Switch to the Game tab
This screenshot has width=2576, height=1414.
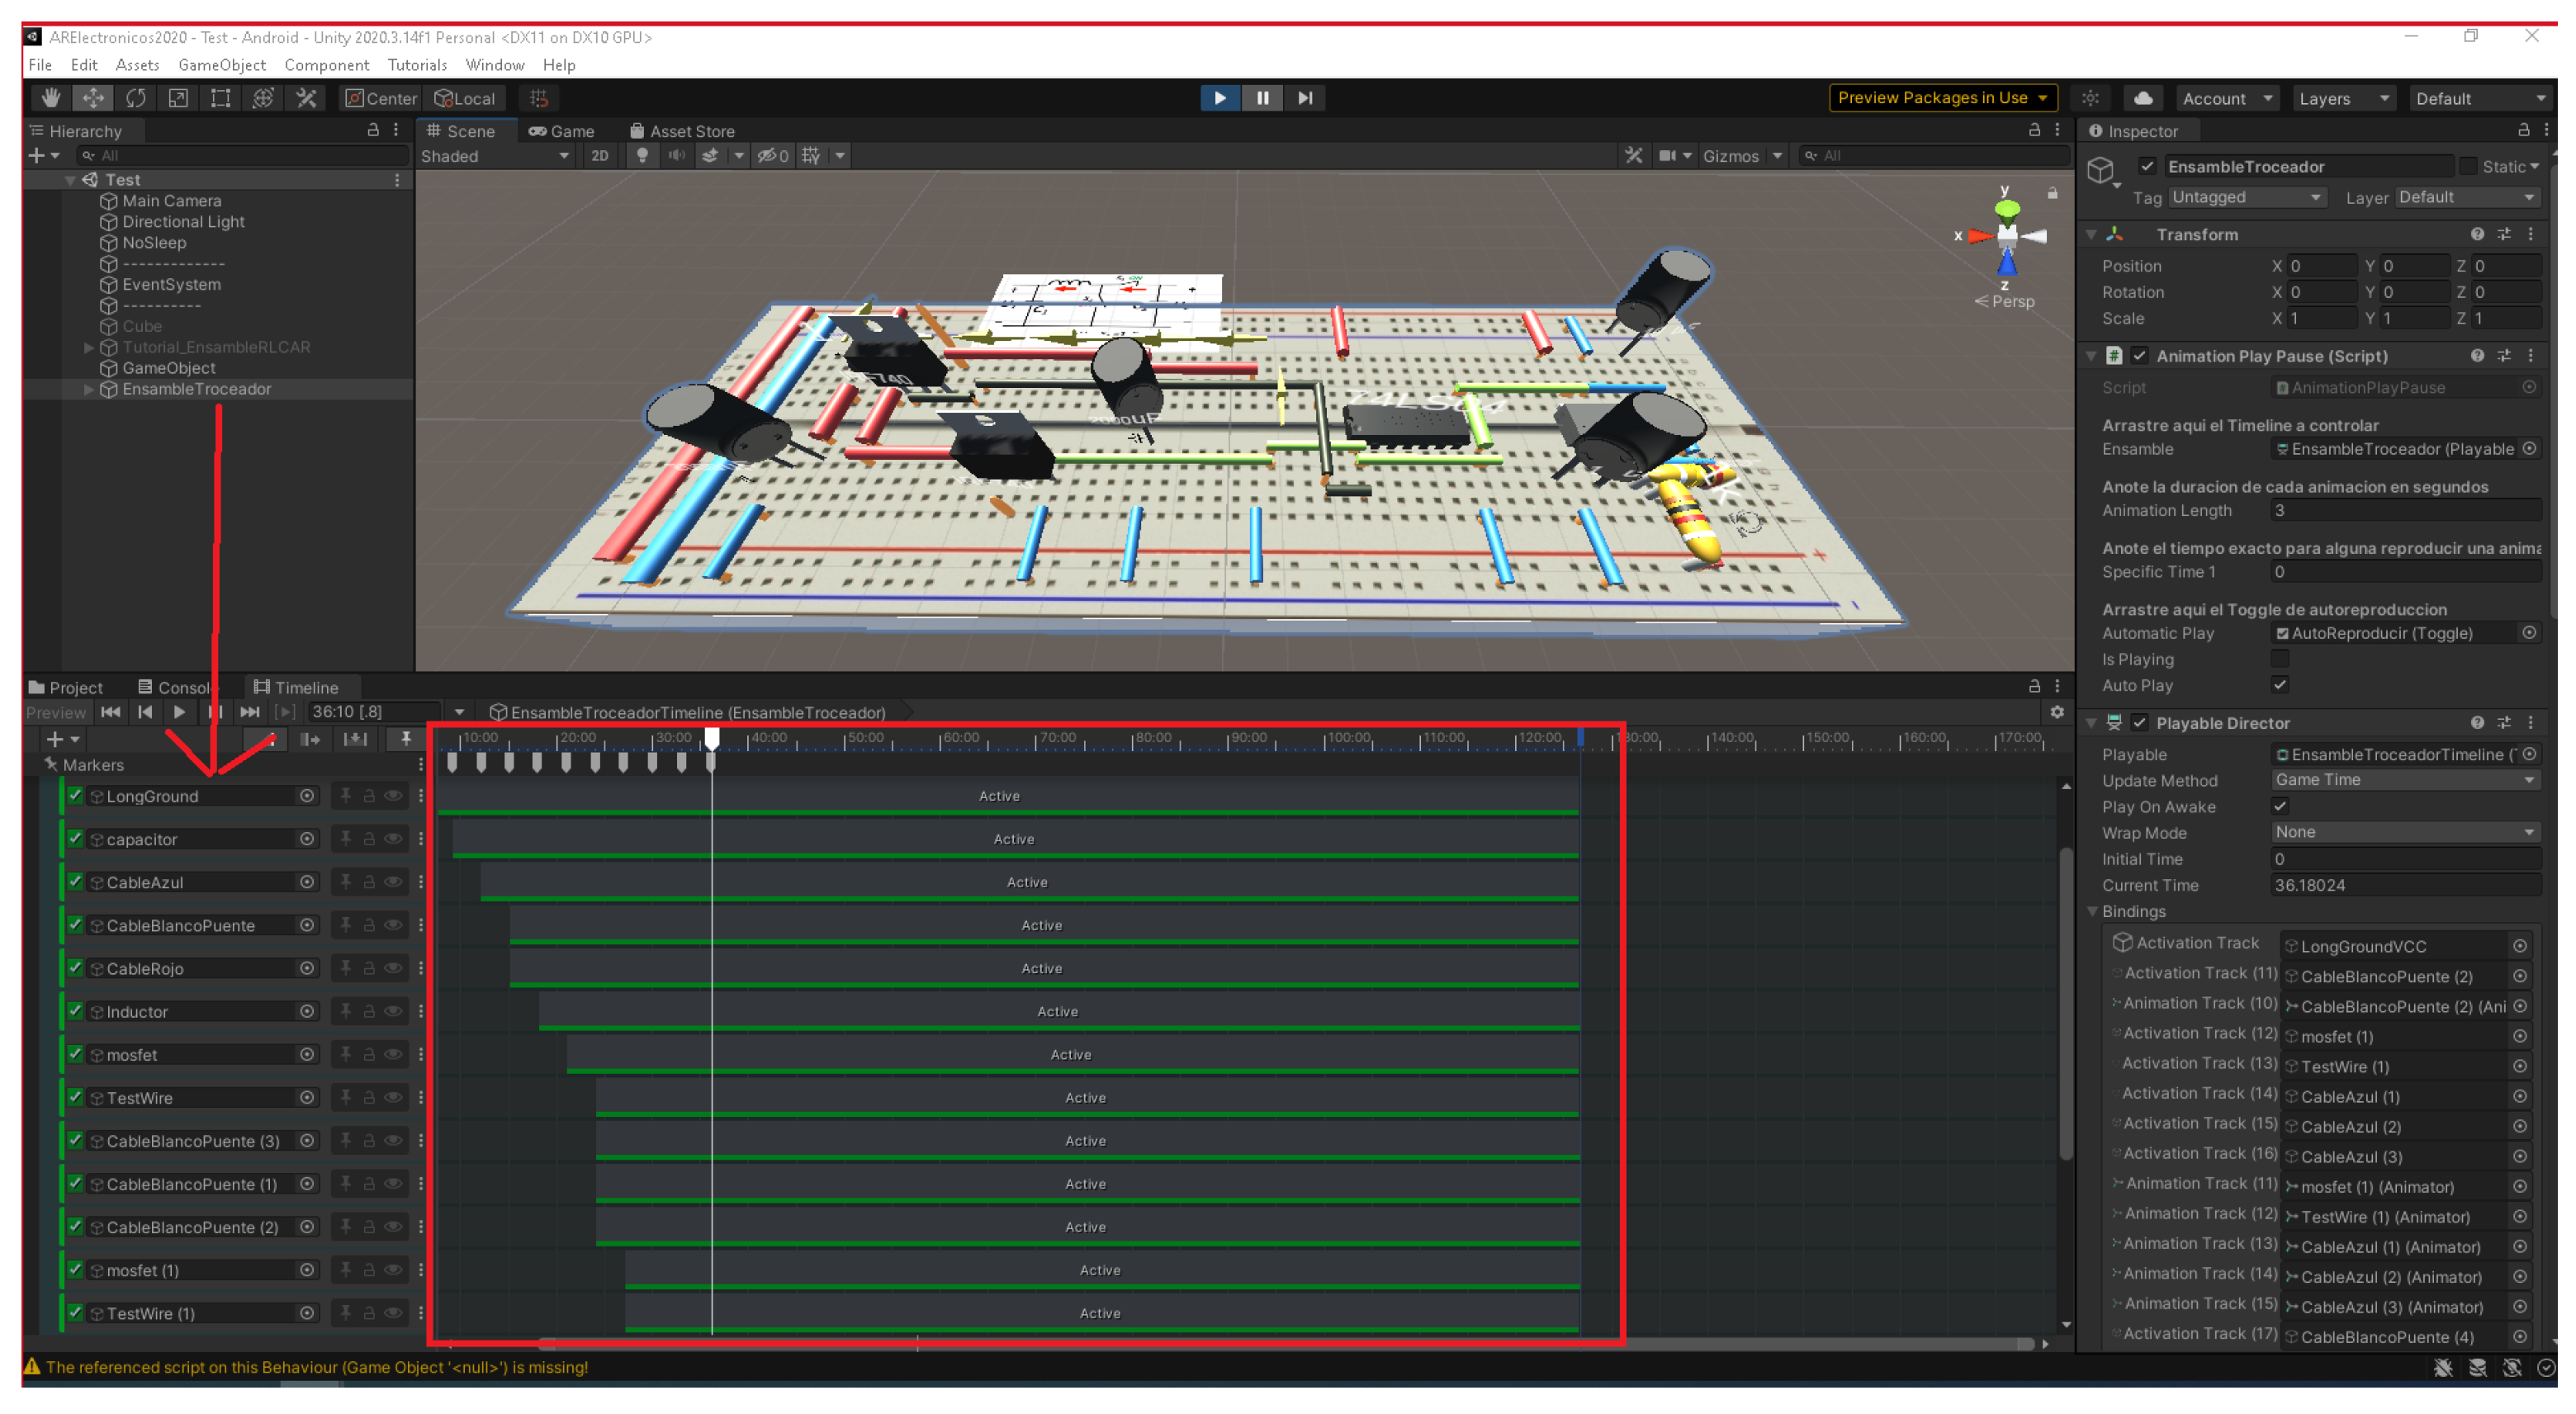tap(562, 131)
